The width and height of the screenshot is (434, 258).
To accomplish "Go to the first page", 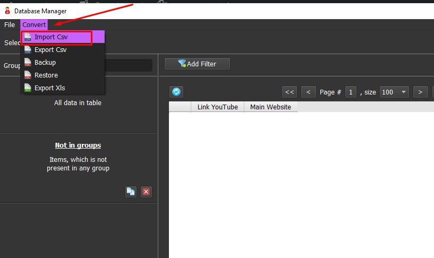I will pos(290,92).
